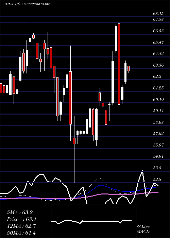Click inside the MACD inset panel
The height and width of the screenshot is (238, 170).
pos(93,221)
